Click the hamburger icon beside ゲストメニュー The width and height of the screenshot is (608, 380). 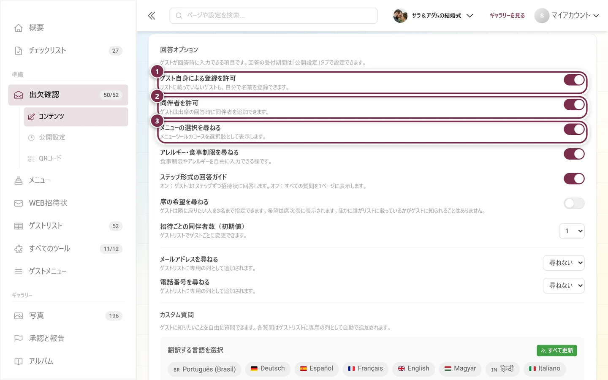tap(19, 271)
